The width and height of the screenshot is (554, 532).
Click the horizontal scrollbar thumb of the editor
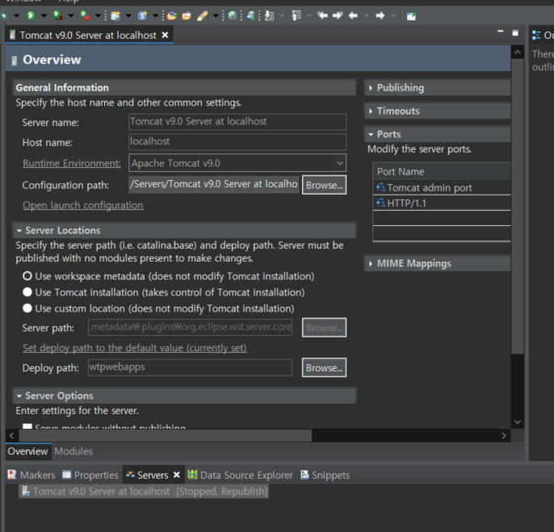coord(166,436)
